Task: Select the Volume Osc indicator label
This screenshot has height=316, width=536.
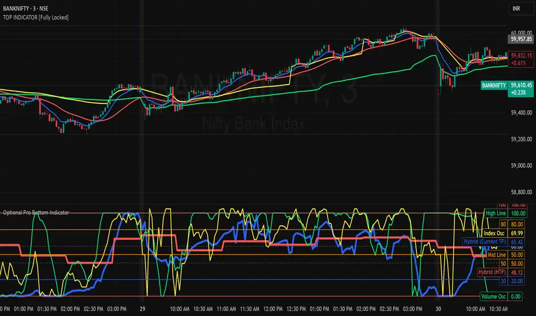Action: click(x=493, y=296)
